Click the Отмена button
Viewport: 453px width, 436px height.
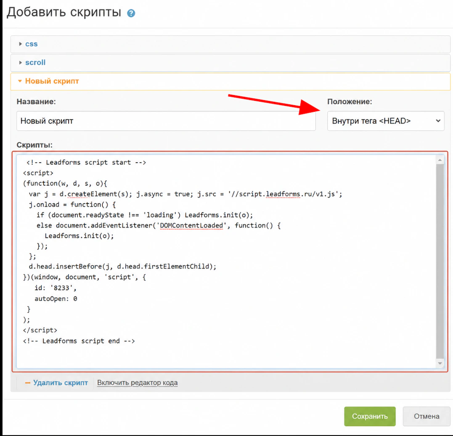click(427, 416)
